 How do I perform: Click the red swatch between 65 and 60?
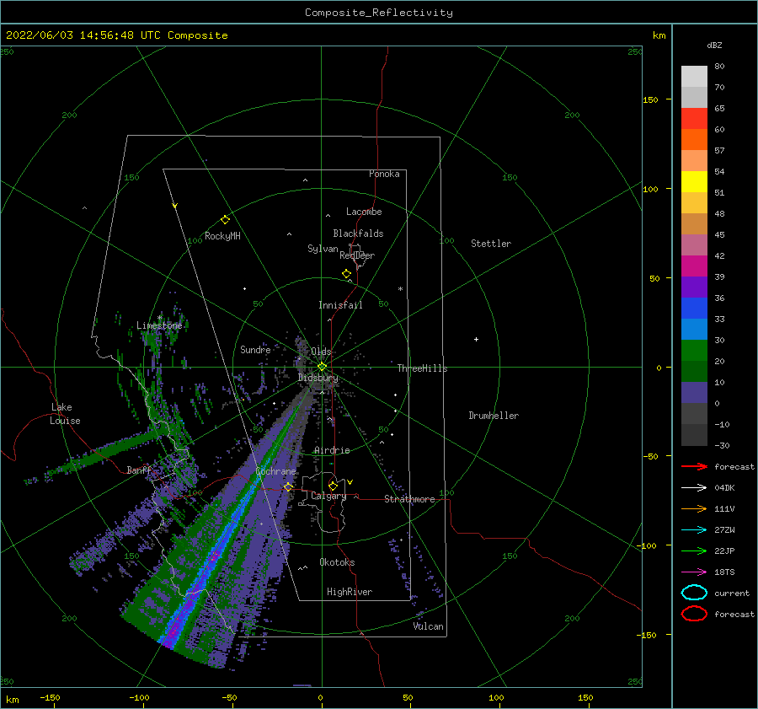pyautogui.click(x=694, y=119)
